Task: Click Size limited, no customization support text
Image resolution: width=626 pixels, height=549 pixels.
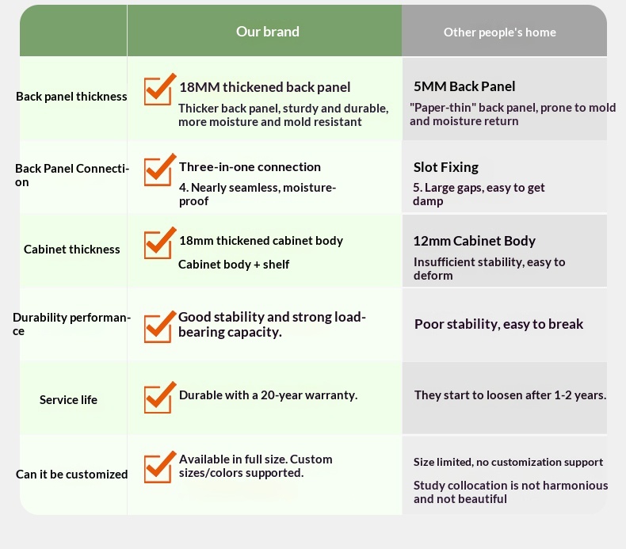Action: 508,462
